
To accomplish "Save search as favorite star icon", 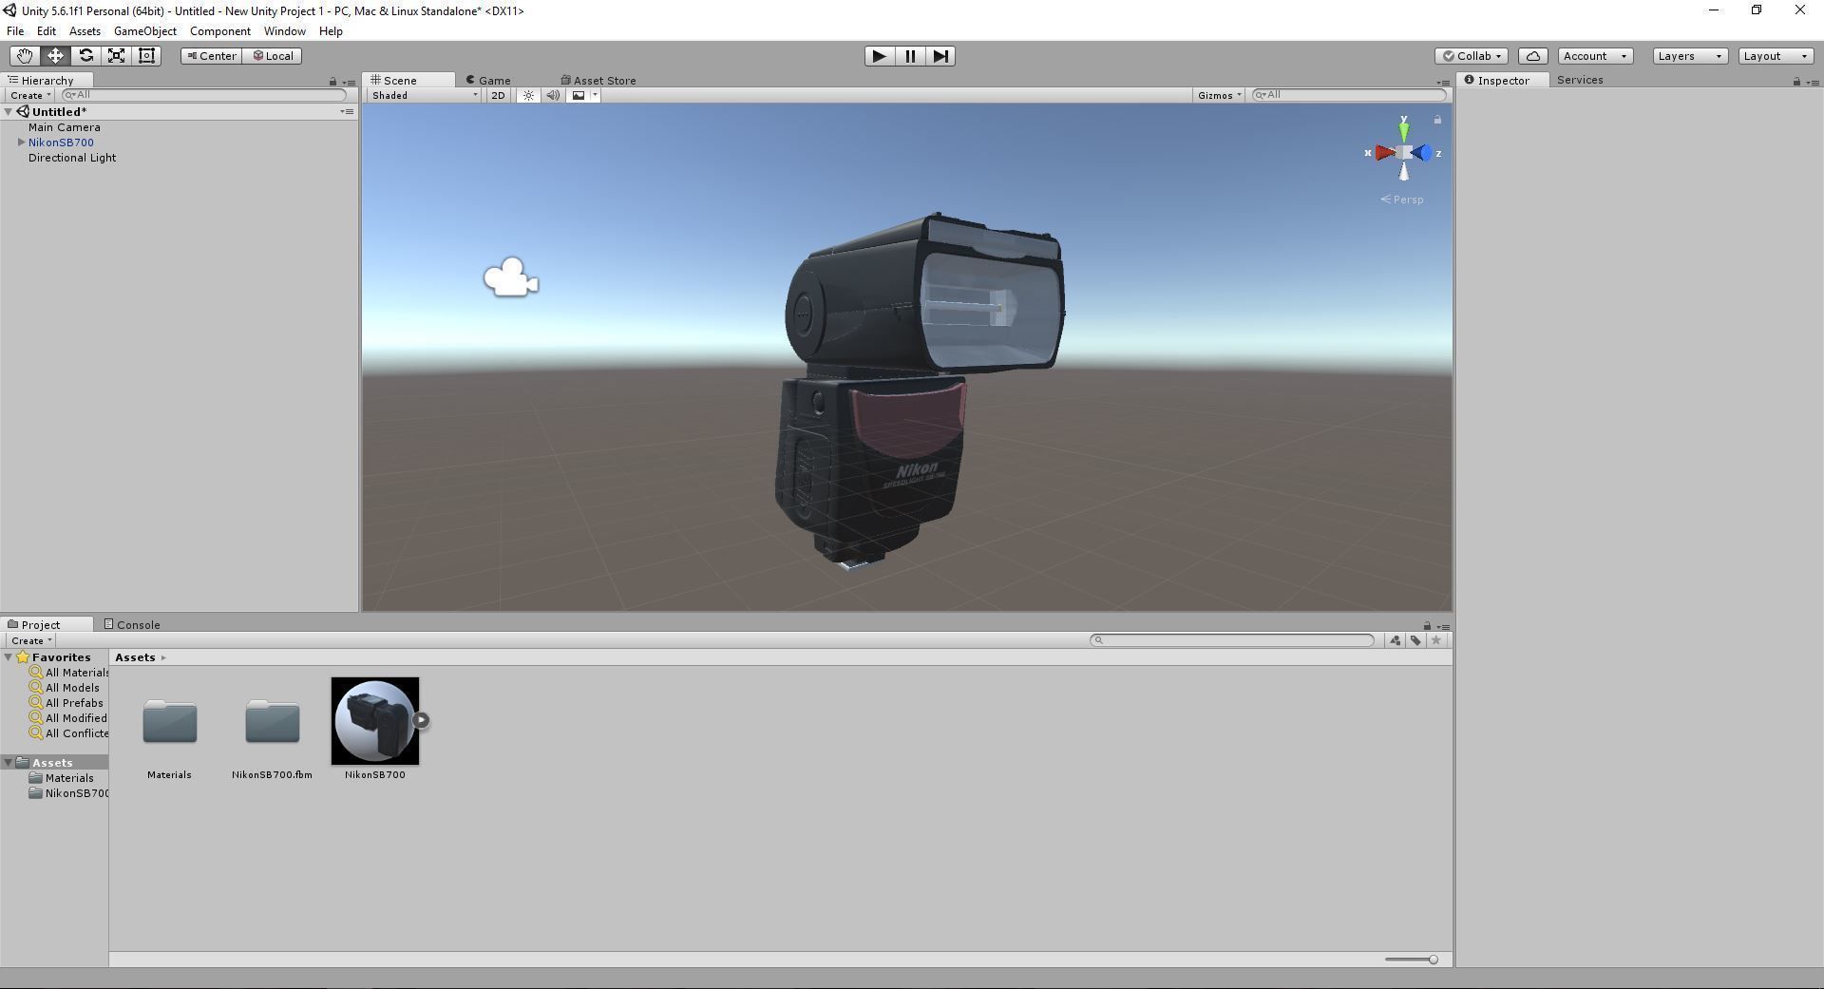I will pyautogui.click(x=1436, y=640).
